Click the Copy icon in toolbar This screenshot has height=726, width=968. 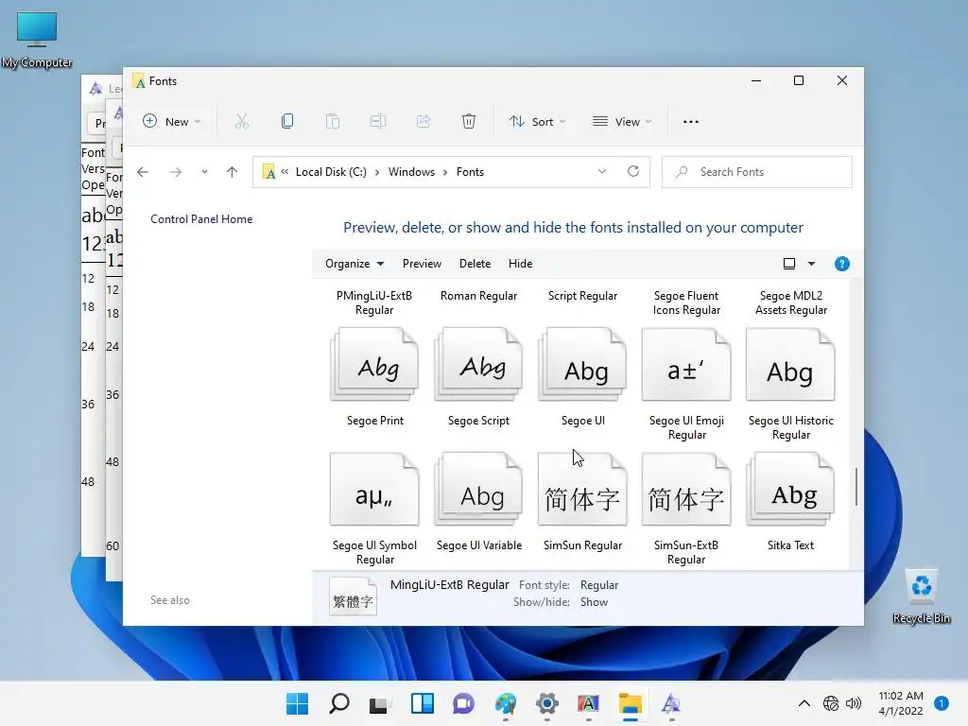(287, 122)
